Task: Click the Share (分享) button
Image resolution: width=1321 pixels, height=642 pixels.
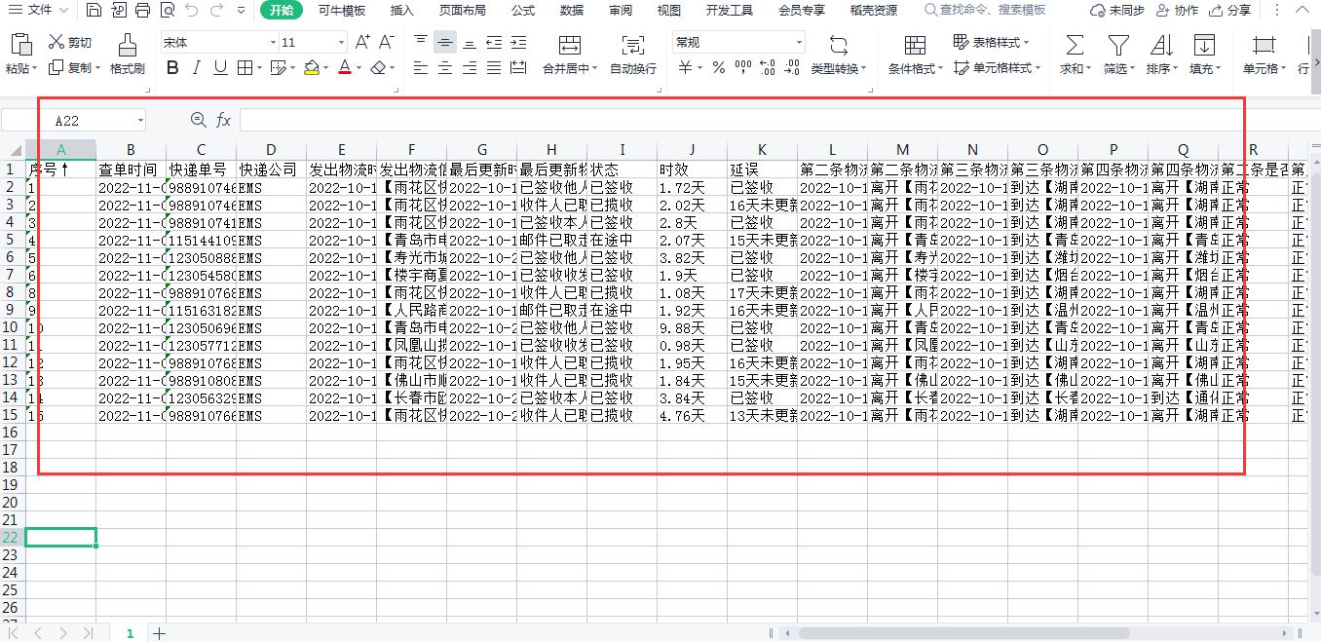Action: click(1230, 11)
